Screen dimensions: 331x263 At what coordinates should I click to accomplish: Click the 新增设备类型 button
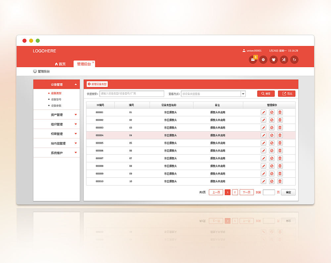[x=97, y=84]
